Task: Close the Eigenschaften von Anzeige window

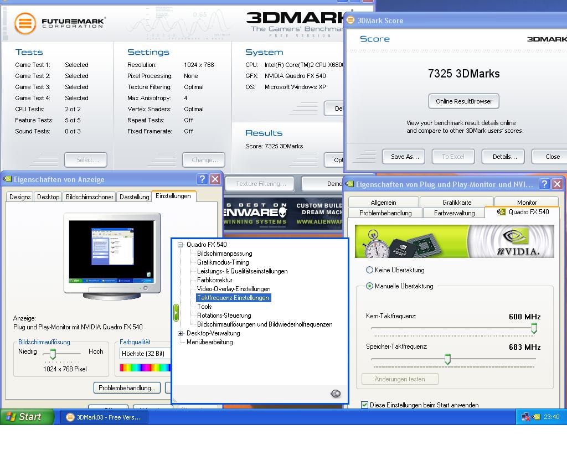Action: tap(215, 179)
